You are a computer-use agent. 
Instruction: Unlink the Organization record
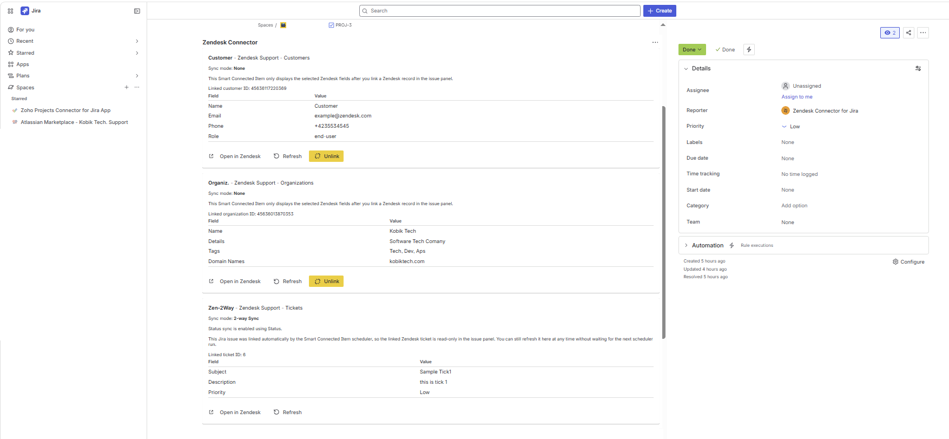pos(326,281)
